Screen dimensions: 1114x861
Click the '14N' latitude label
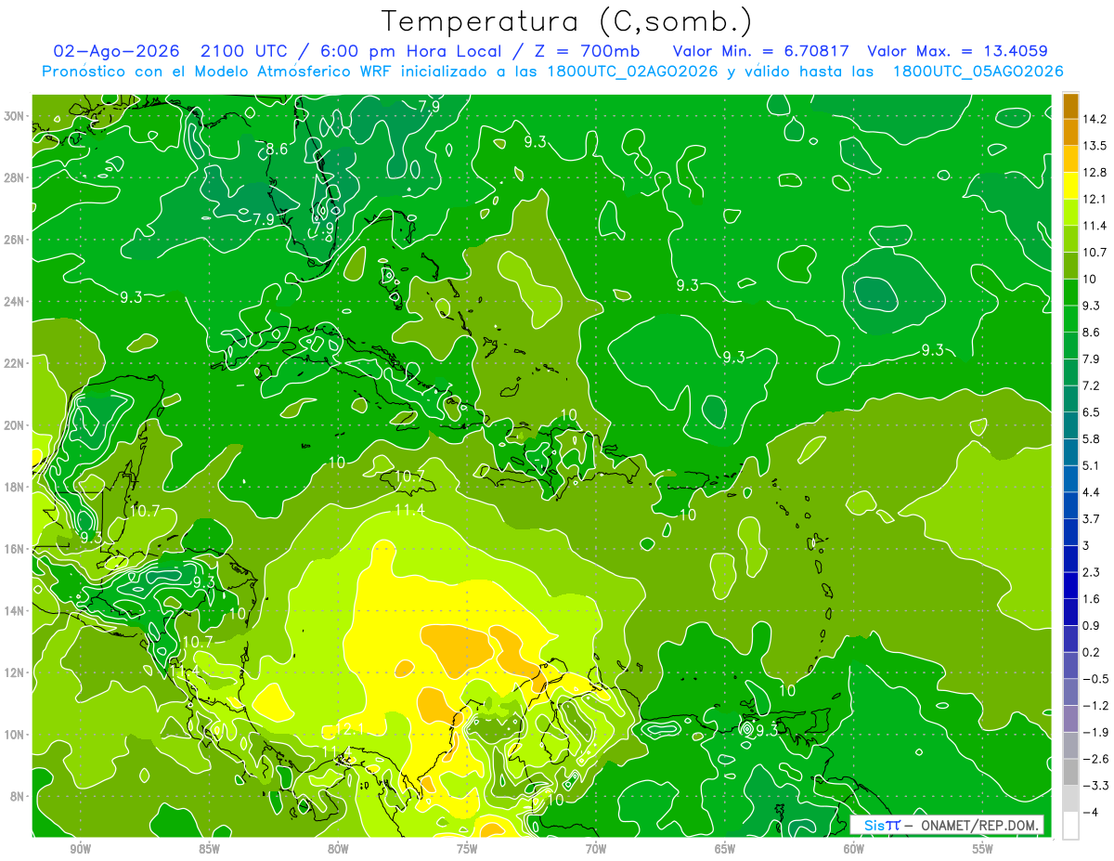click(x=14, y=611)
